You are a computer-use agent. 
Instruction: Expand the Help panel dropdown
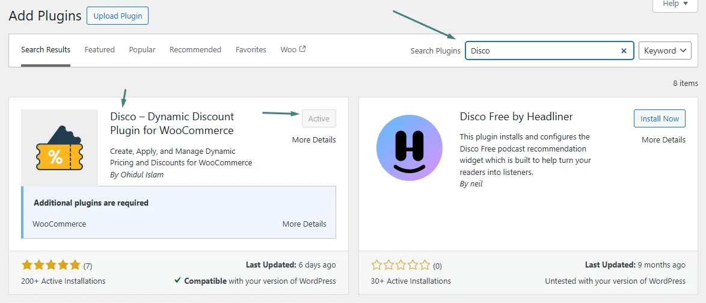(675, 4)
